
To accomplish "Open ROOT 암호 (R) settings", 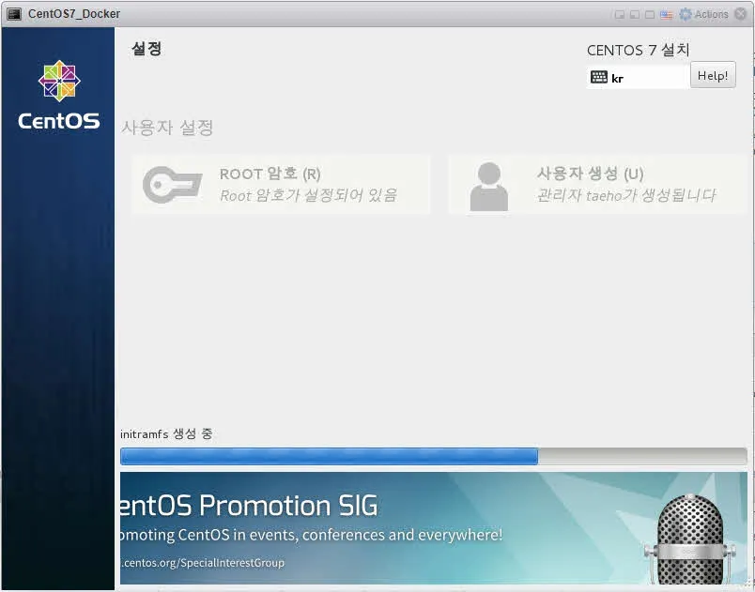I will [x=281, y=185].
